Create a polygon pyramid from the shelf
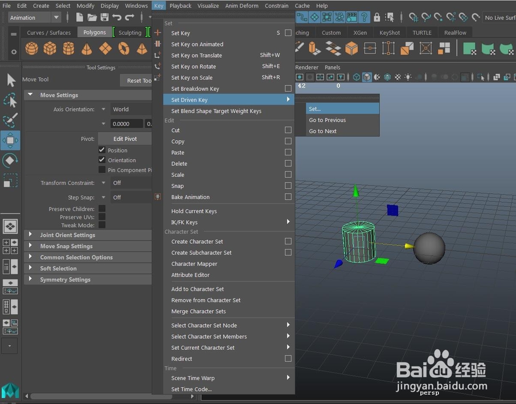This screenshot has width=516, height=404. click(142, 48)
